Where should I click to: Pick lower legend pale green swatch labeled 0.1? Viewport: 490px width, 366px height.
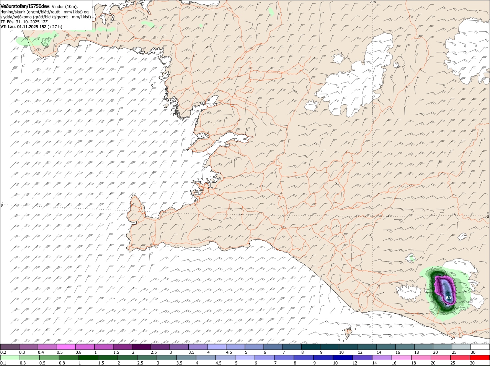(x=10, y=357)
